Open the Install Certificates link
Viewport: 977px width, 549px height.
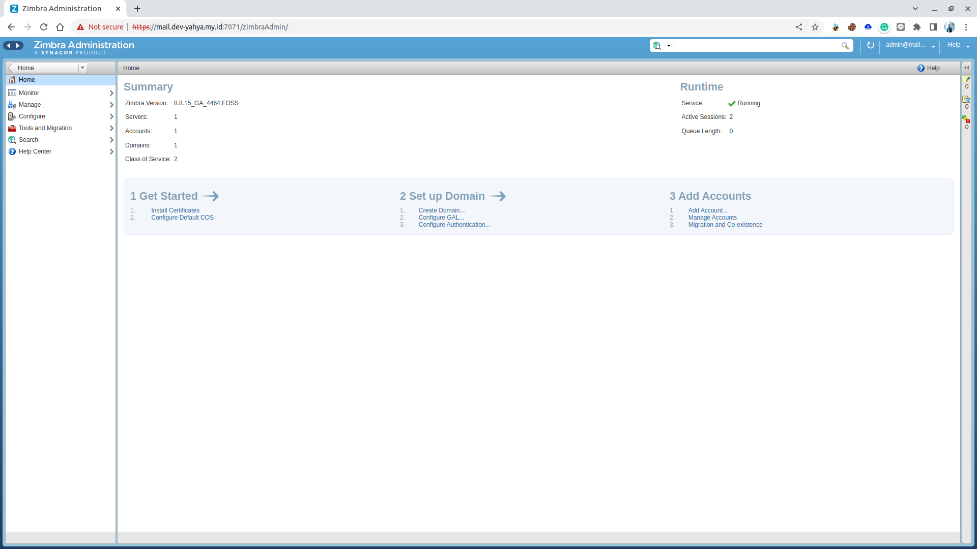click(x=175, y=210)
